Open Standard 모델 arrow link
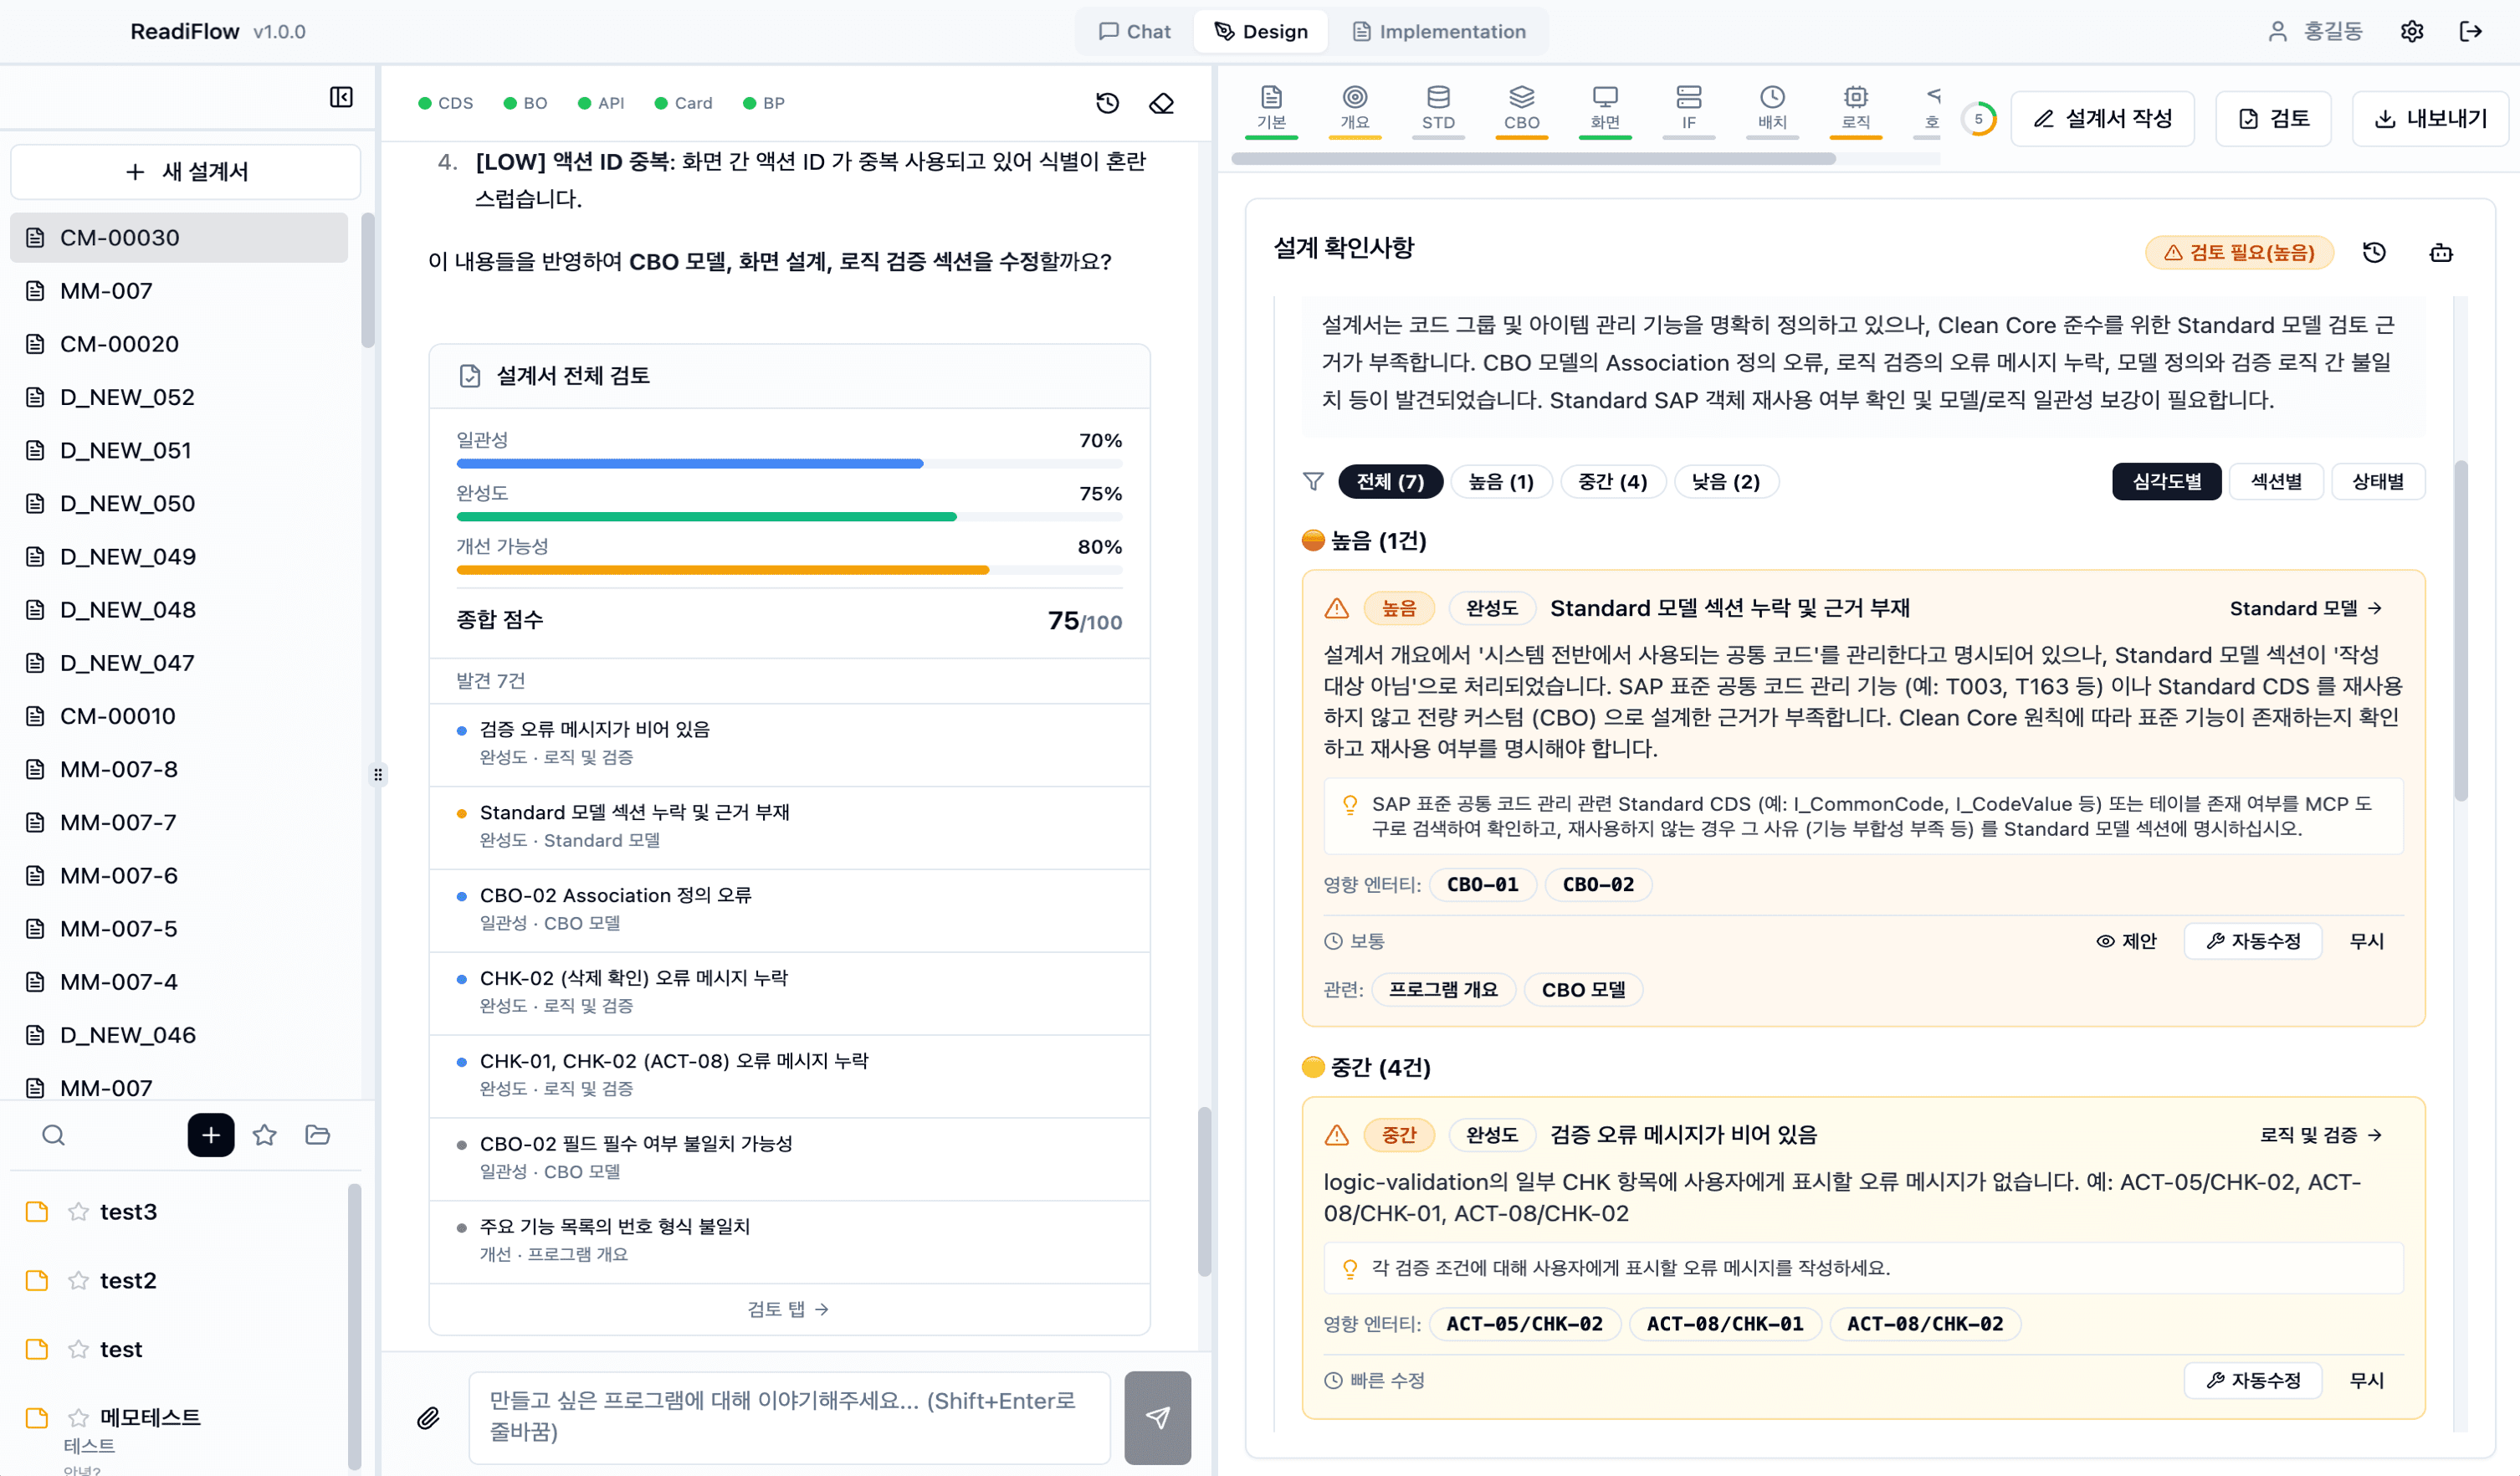The height and width of the screenshot is (1476, 2520). coord(2304,608)
